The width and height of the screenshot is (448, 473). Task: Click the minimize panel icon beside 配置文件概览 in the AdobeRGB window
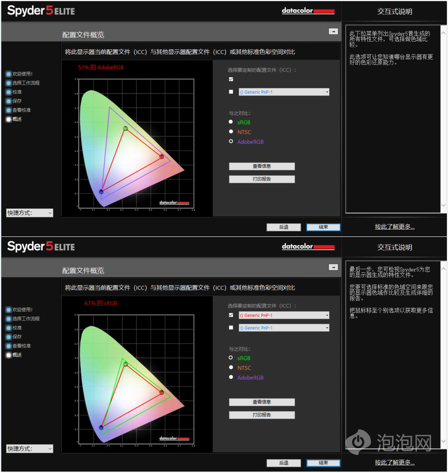(x=333, y=31)
